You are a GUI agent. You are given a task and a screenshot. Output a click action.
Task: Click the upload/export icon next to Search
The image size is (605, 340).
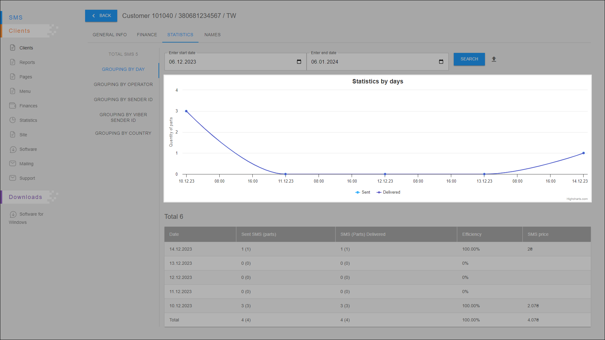pos(494,59)
